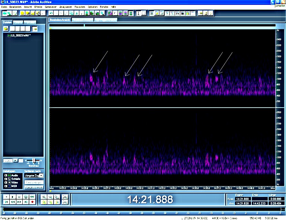The height and width of the screenshot is (220, 286).
Task: Toggle Audio file type visibility
Action: (x=6, y=175)
